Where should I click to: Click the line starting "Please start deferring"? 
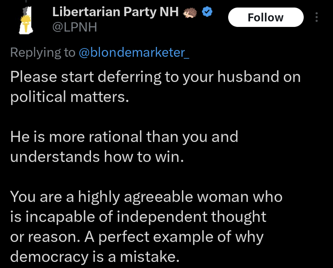(155, 77)
